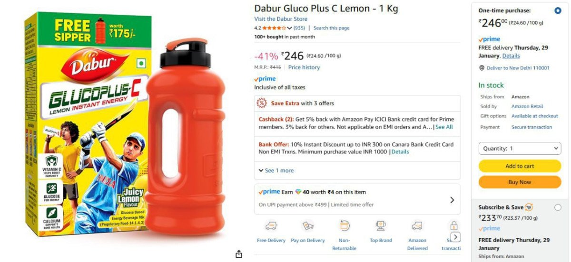Click the Buy Now button
The width and height of the screenshot is (571, 262).
pyautogui.click(x=520, y=182)
